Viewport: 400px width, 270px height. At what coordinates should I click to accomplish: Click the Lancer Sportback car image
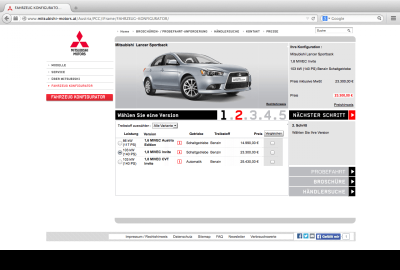pyautogui.click(x=197, y=76)
